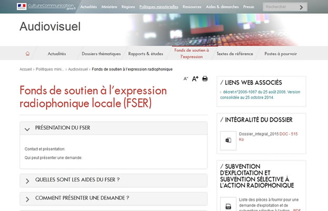Expand Comment présenter une demande section
328x211 pixels.
coord(114,198)
